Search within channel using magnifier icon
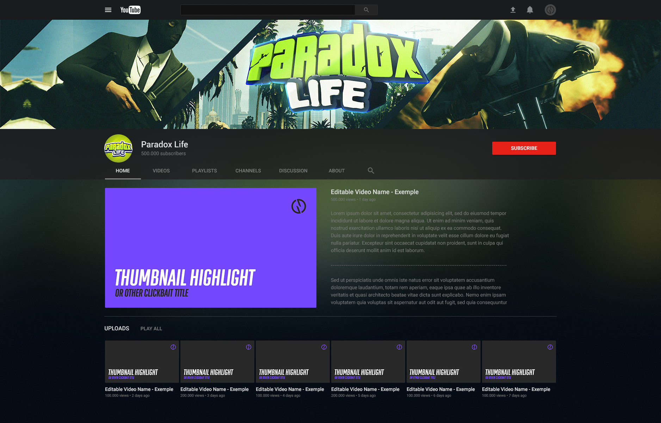The height and width of the screenshot is (423, 661). 371,171
